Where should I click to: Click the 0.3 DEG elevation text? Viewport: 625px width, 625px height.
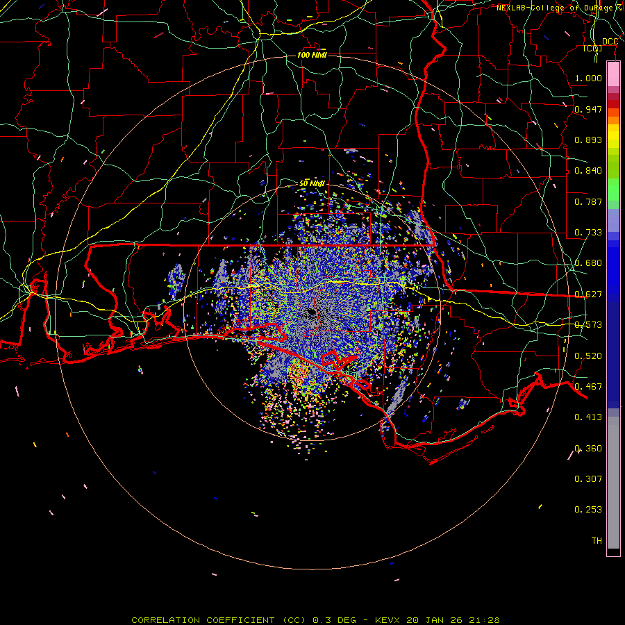pyautogui.click(x=336, y=620)
